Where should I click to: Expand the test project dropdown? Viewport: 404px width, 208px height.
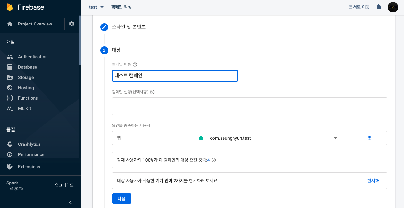96,7
